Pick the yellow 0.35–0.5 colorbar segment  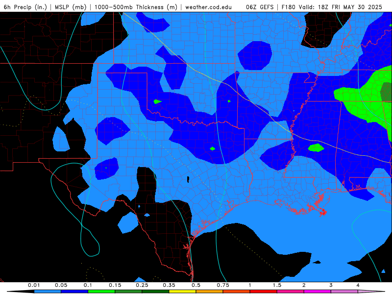pos(182,292)
